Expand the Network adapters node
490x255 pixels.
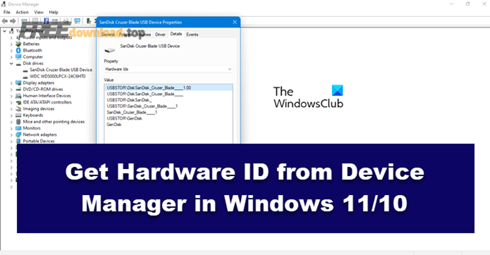tap(11, 135)
